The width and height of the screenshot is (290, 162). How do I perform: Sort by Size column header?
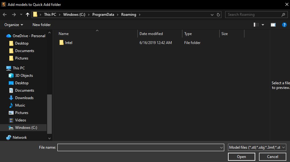point(225,34)
